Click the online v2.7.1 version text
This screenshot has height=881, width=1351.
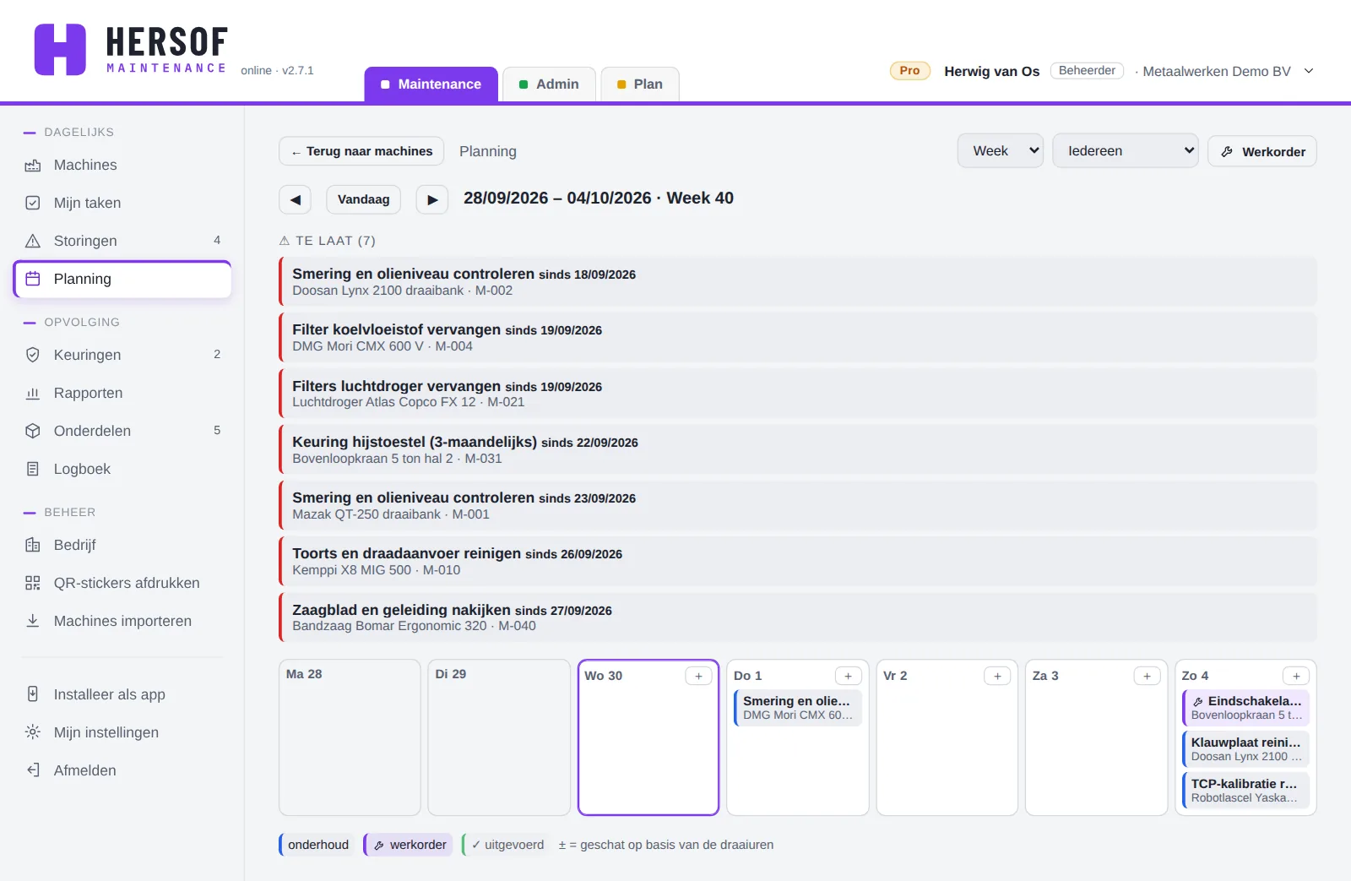[x=277, y=71]
